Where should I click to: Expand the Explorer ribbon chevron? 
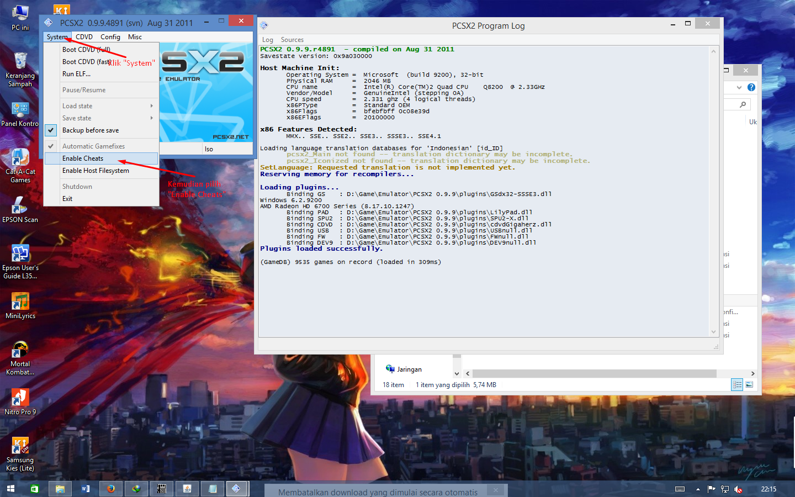click(739, 87)
